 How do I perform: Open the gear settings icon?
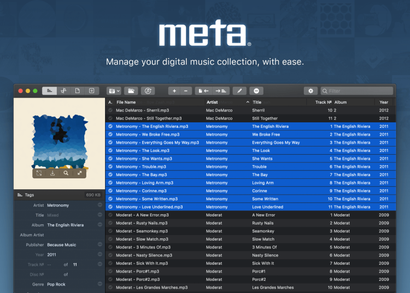[x=311, y=91]
